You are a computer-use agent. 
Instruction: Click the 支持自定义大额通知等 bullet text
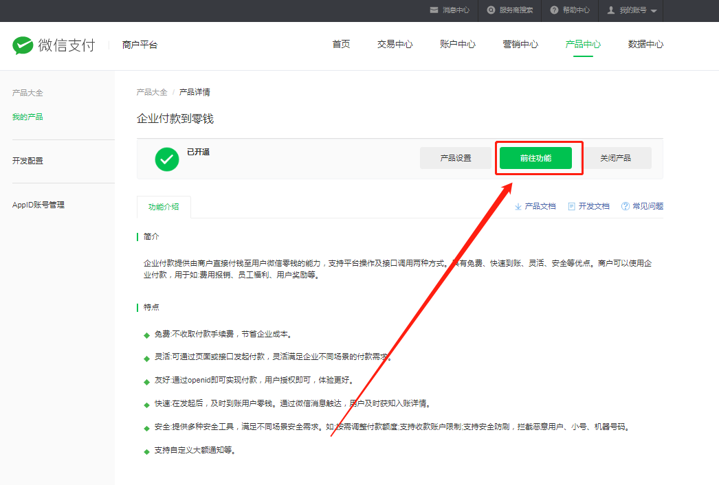point(195,450)
